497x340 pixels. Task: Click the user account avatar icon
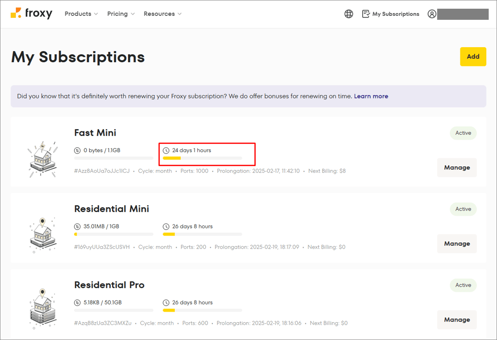(432, 14)
